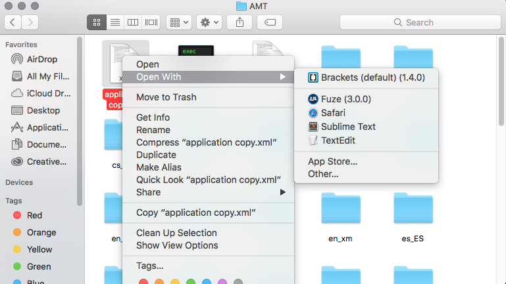Image resolution: width=506 pixels, height=284 pixels.
Task: Click the Share toolbar button
Action: (x=240, y=22)
